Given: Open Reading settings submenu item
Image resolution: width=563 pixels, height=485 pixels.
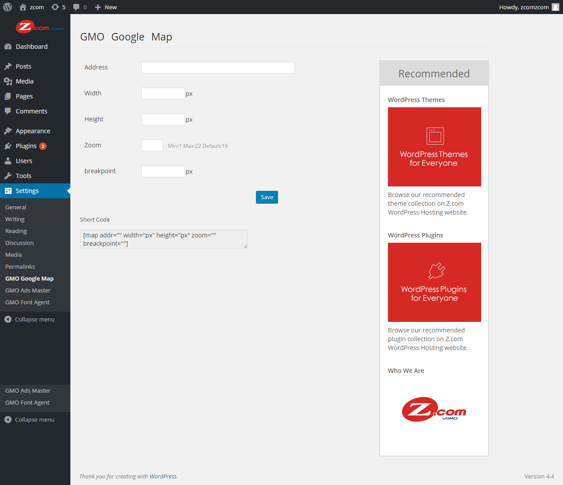Looking at the screenshot, I should pos(16,231).
